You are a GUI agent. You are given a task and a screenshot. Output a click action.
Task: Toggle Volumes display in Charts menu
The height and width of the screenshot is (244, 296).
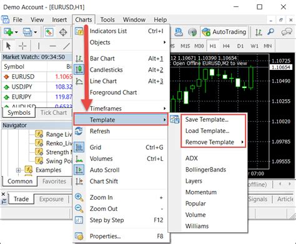(122, 159)
